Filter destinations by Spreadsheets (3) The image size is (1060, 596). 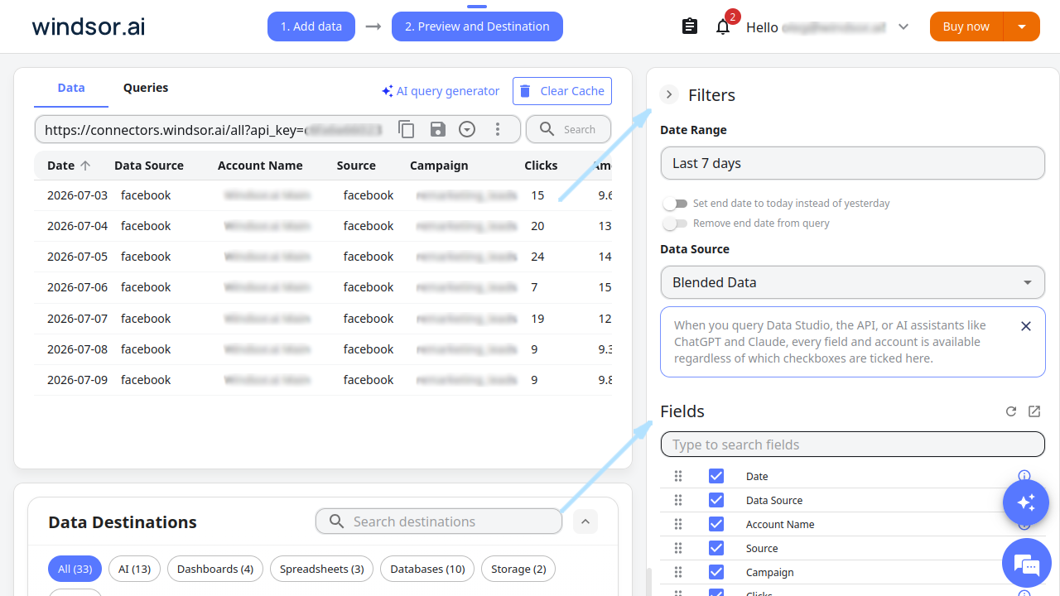pos(322,569)
